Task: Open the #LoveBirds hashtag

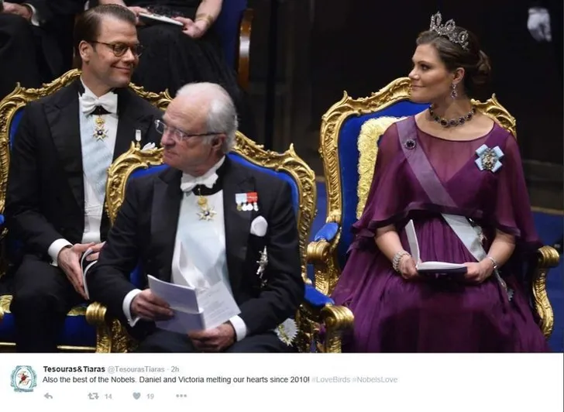Action: [x=331, y=379]
